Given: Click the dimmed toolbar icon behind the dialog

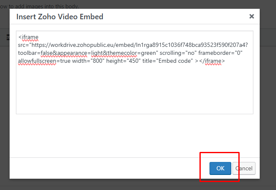Looking at the screenshot, I should pos(8,37).
